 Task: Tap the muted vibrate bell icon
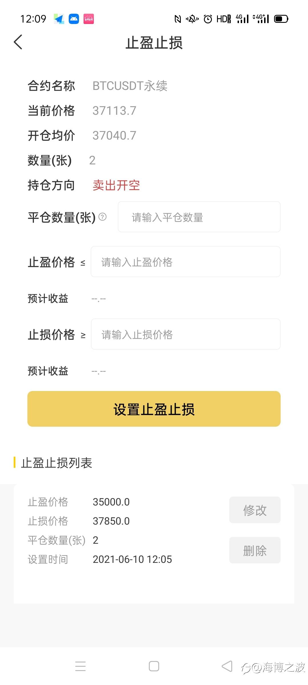[x=192, y=19]
